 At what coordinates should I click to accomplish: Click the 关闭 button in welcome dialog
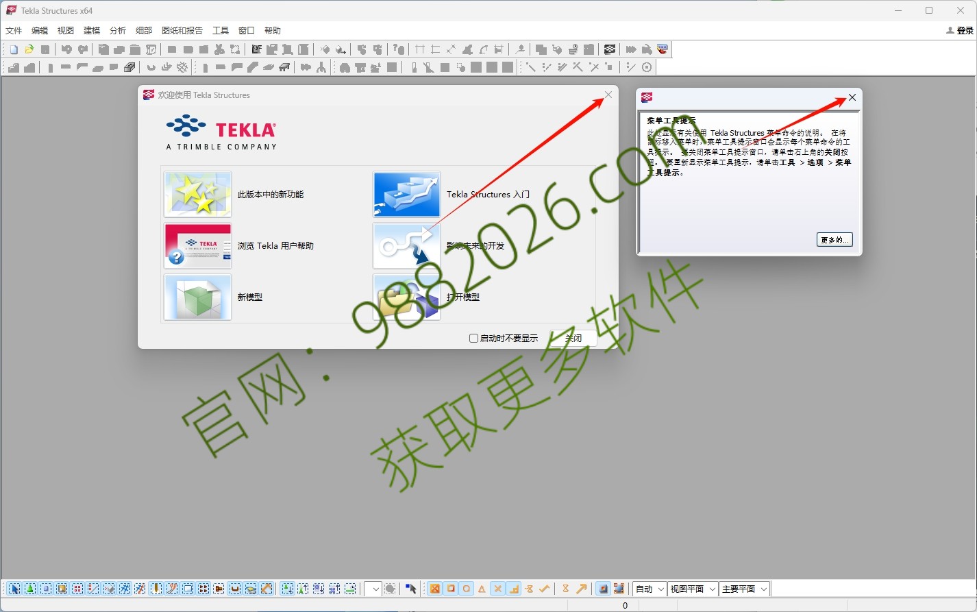click(573, 338)
